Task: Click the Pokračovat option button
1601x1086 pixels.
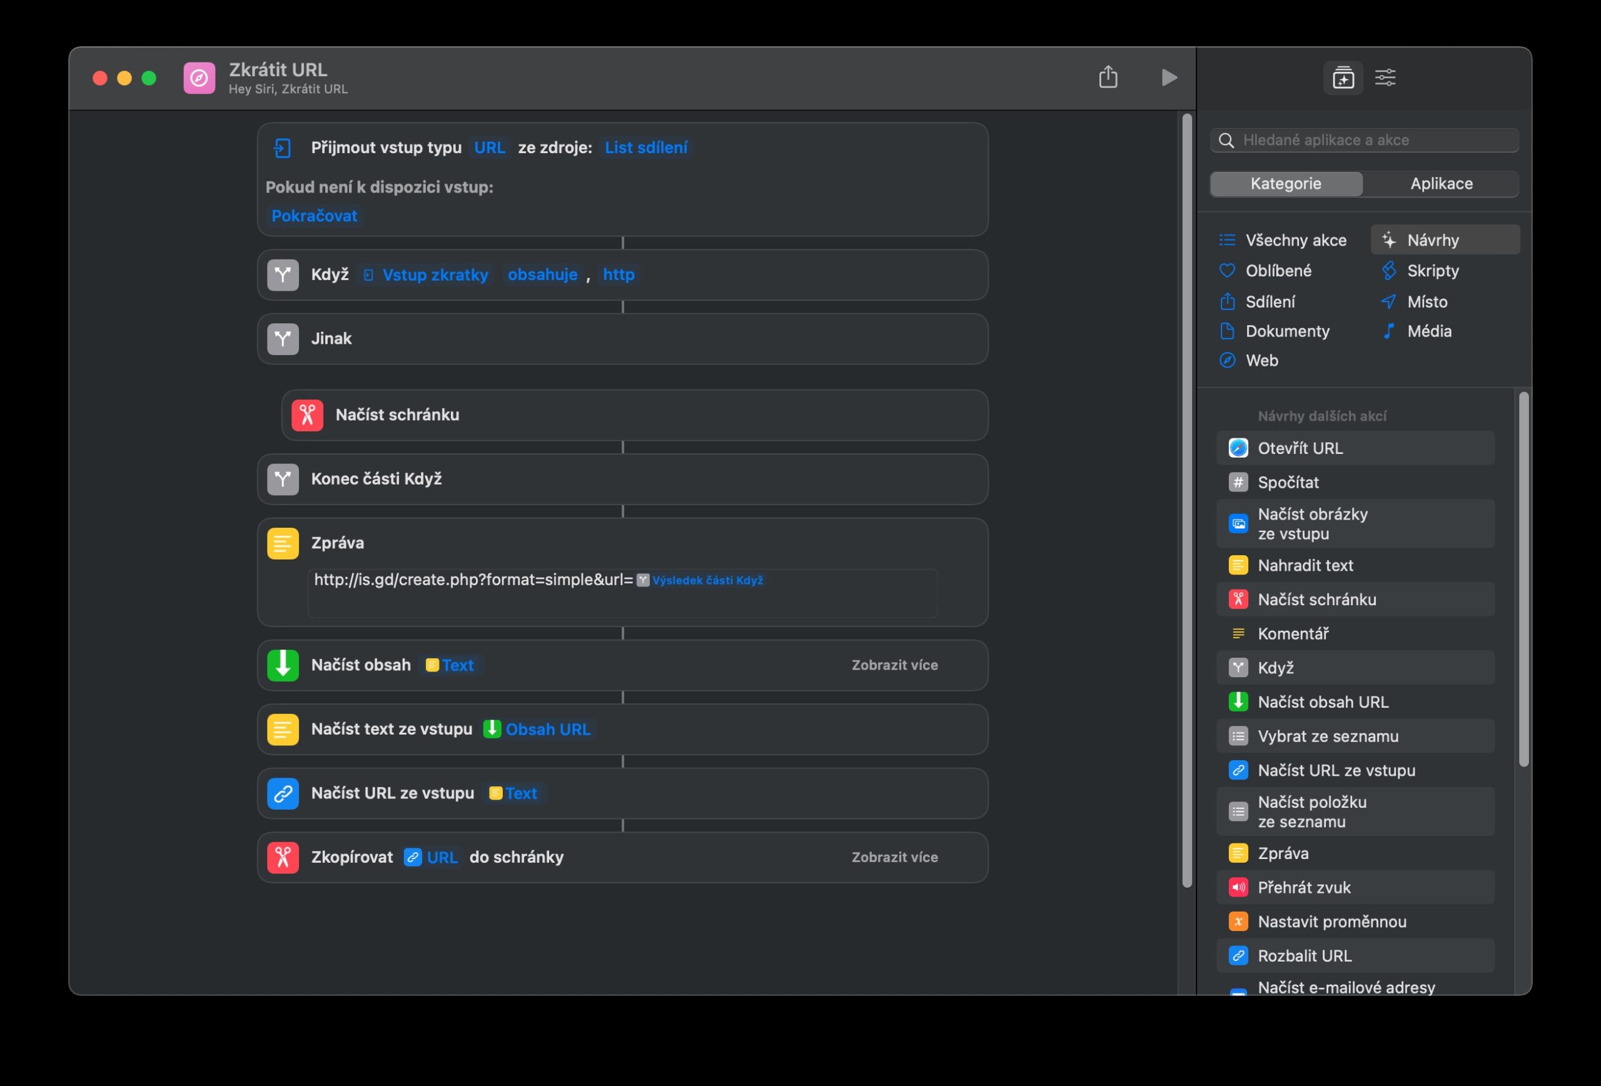Action: click(x=314, y=216)
